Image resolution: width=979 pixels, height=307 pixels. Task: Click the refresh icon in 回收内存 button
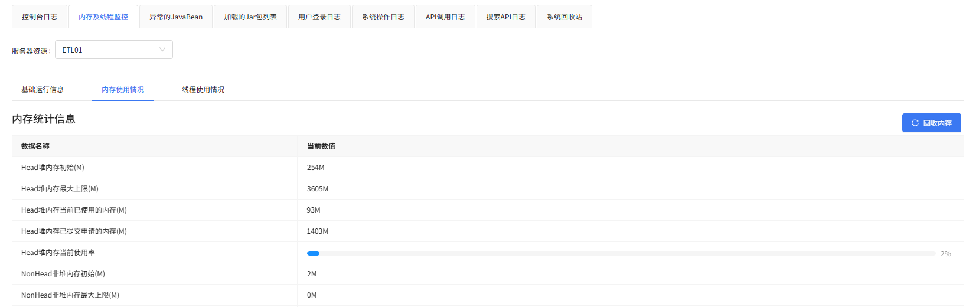coord(915,123)
